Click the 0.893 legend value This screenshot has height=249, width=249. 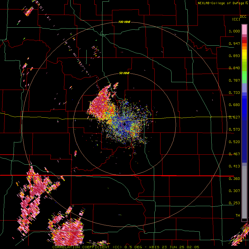click(234, 56)
